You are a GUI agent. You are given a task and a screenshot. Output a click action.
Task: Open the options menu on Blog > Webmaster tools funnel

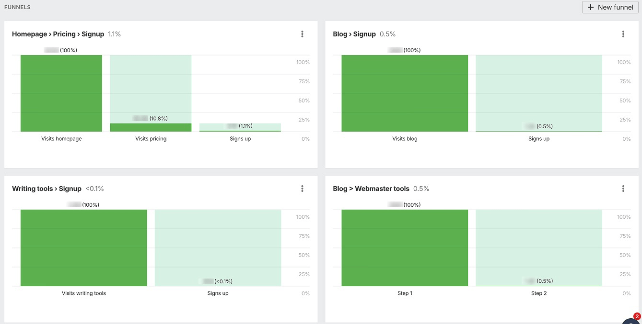tap(623, 188)
